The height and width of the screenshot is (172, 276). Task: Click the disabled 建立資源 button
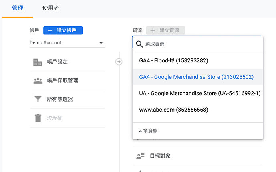click(x=165, y=30)
